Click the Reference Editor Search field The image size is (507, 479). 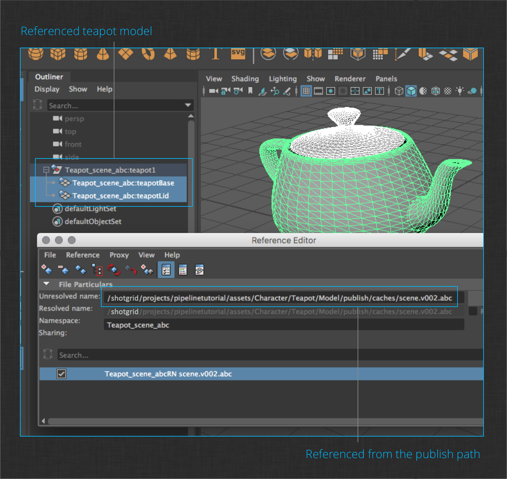[270, 355]
